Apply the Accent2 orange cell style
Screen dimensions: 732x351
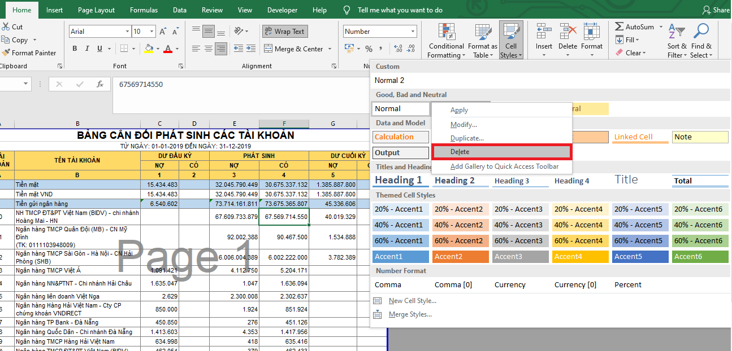point(460,257)
